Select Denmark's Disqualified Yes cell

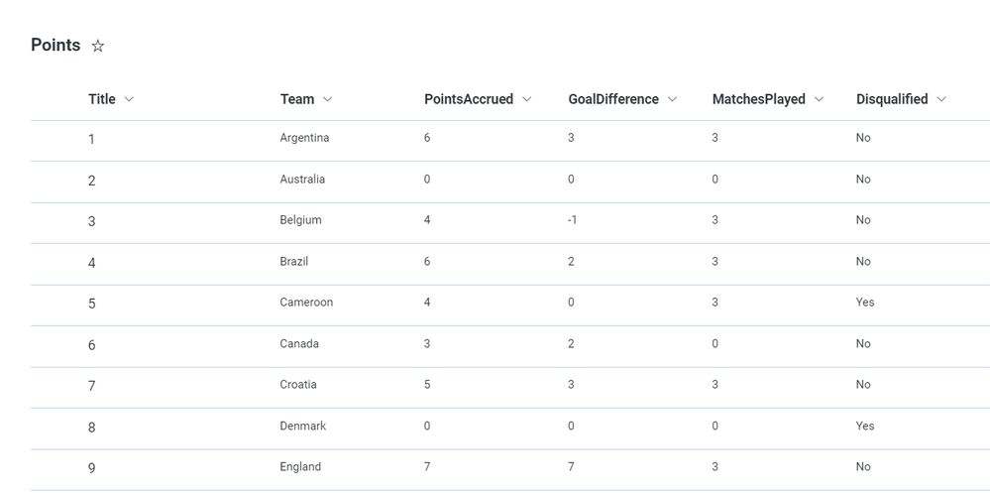pyautogui.click(x=865, y=427)
